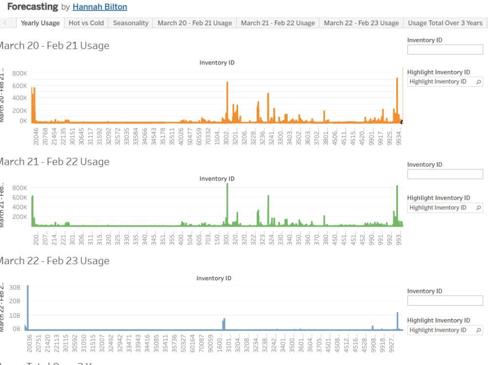Open the March 22 - Feb 23 Usage tab

[361, 22]
